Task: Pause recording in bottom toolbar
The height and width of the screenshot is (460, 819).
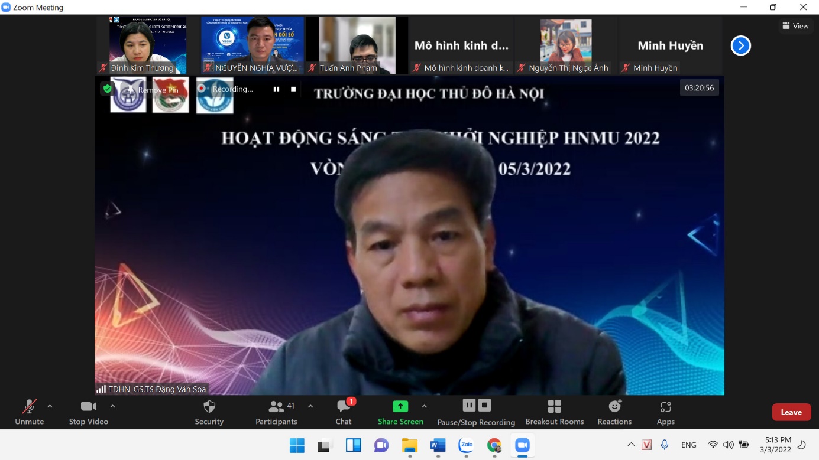Action: [469, 405]
